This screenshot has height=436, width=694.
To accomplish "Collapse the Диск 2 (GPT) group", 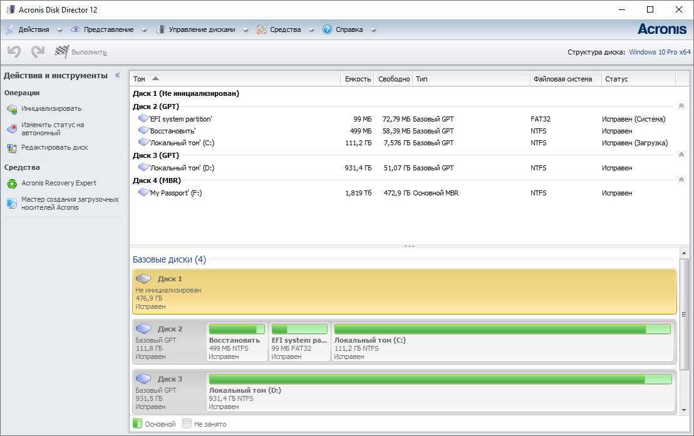I will pos(681,106).
